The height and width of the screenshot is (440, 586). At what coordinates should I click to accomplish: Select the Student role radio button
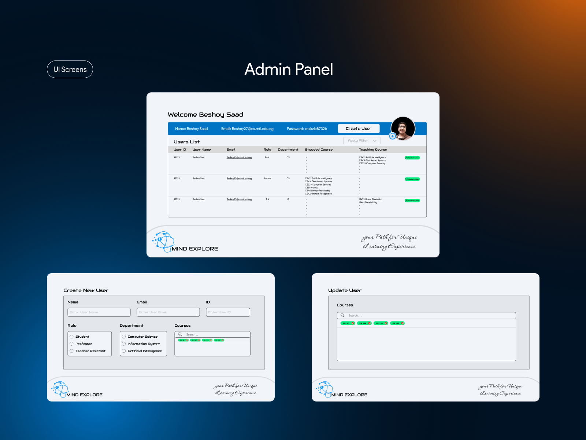point(72,337)
